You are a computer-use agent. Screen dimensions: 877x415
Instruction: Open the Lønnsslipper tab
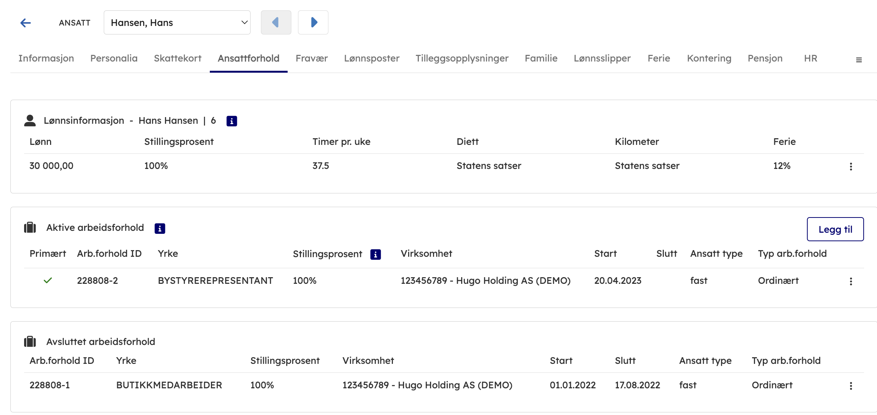click(x=602, y=58)
